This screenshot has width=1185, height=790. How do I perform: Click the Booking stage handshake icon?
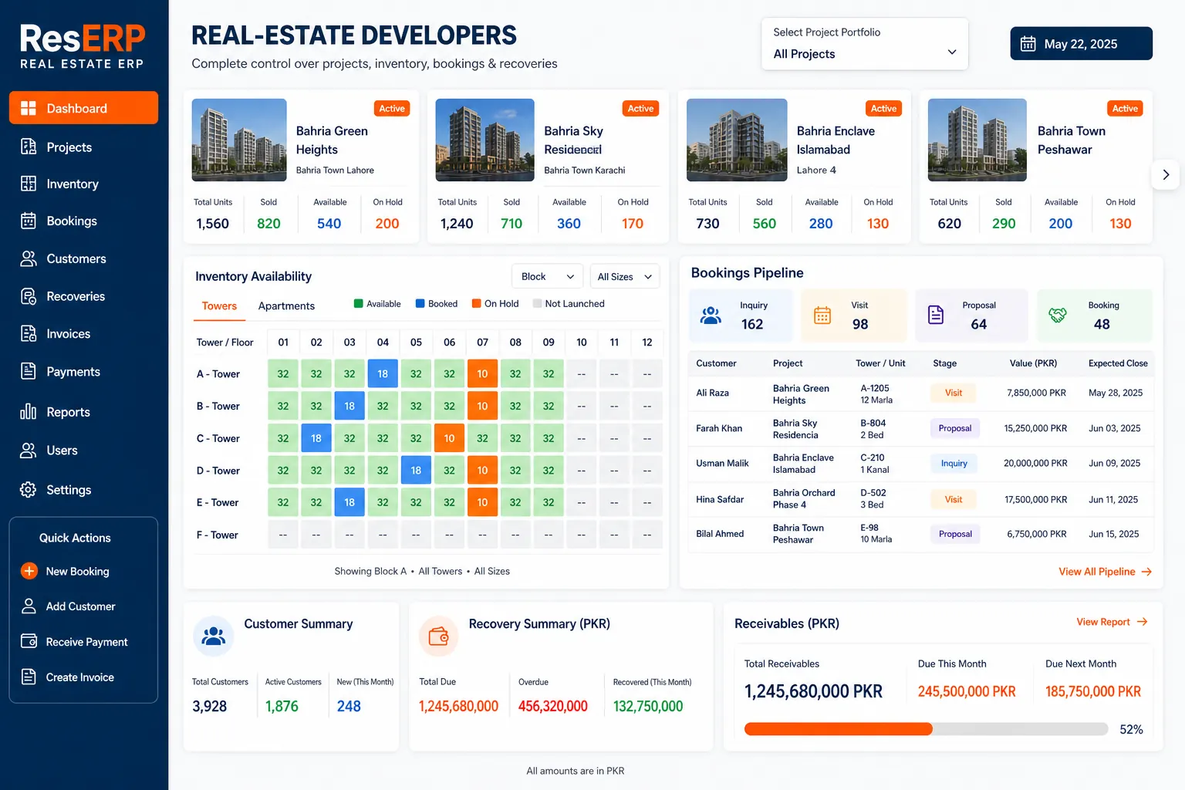(1058, 315)
